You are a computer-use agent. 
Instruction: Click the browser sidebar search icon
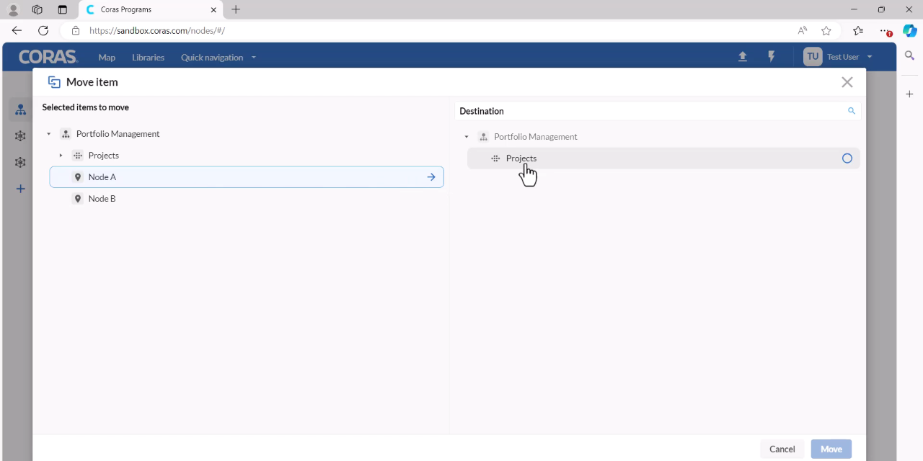(910, 55)
